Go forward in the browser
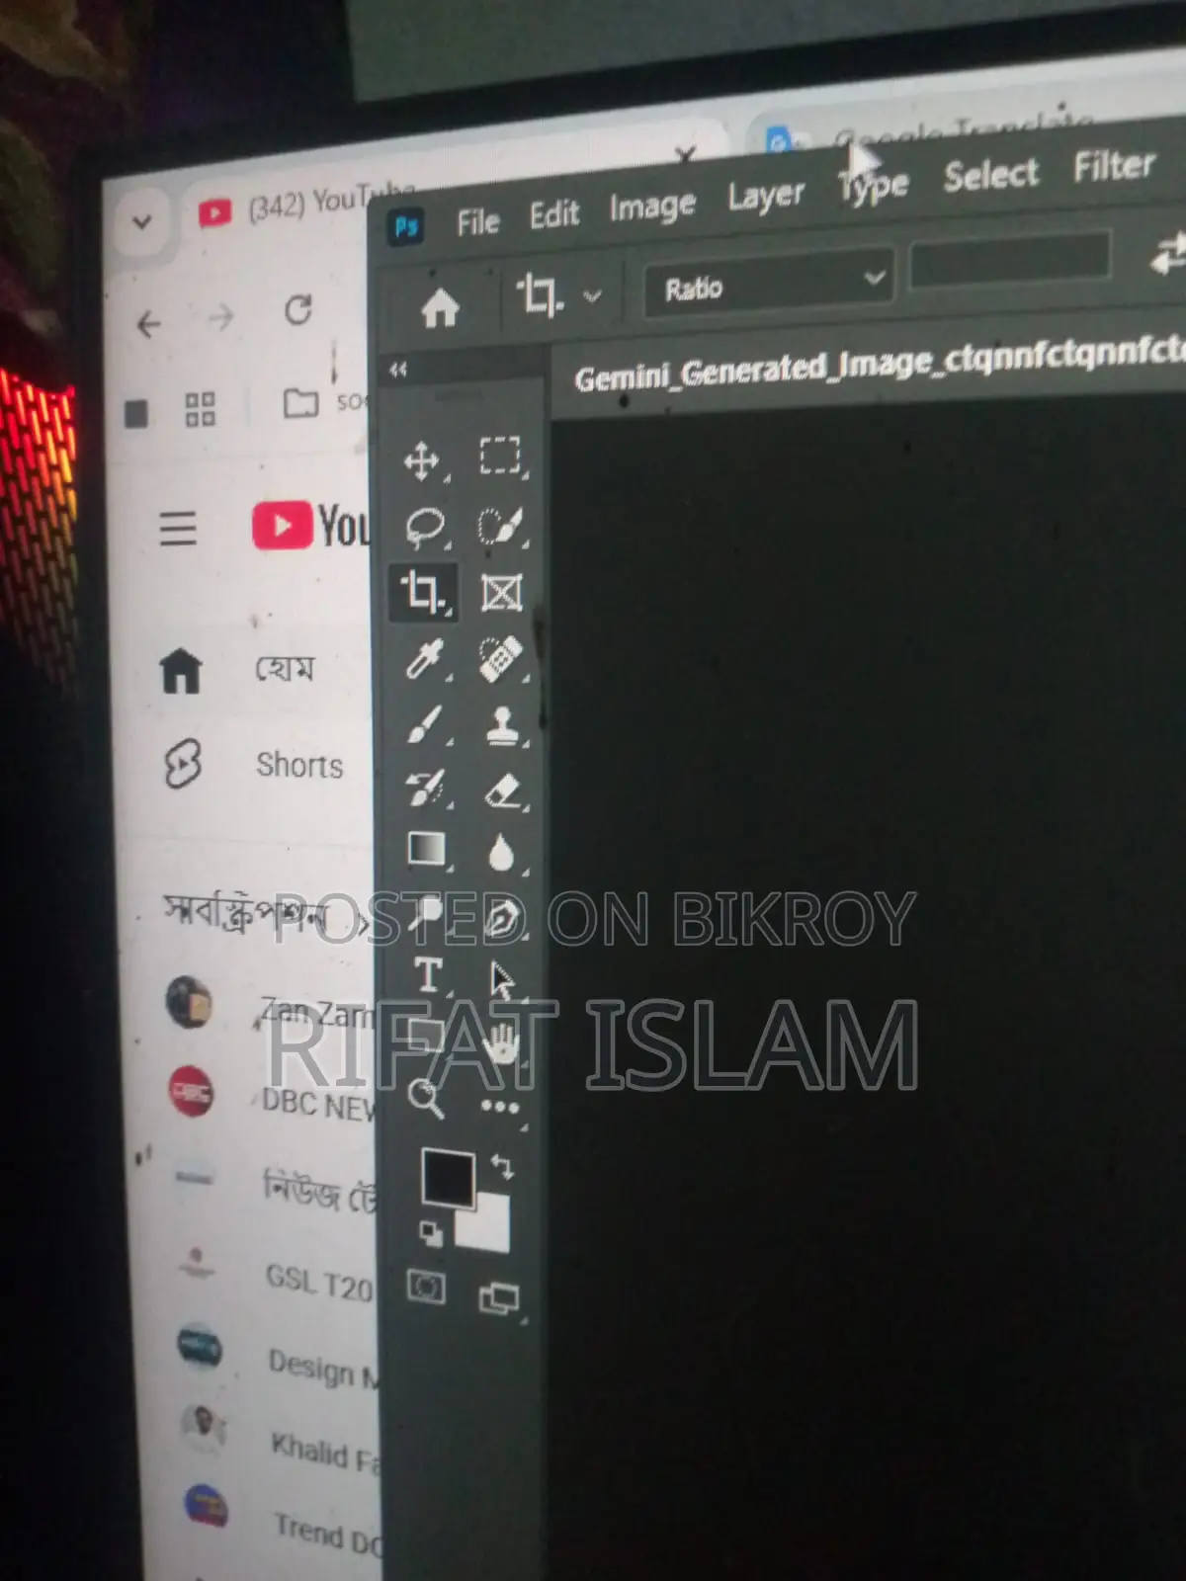This screenshot has width=1186, height=1581. (x=220, y=317)
